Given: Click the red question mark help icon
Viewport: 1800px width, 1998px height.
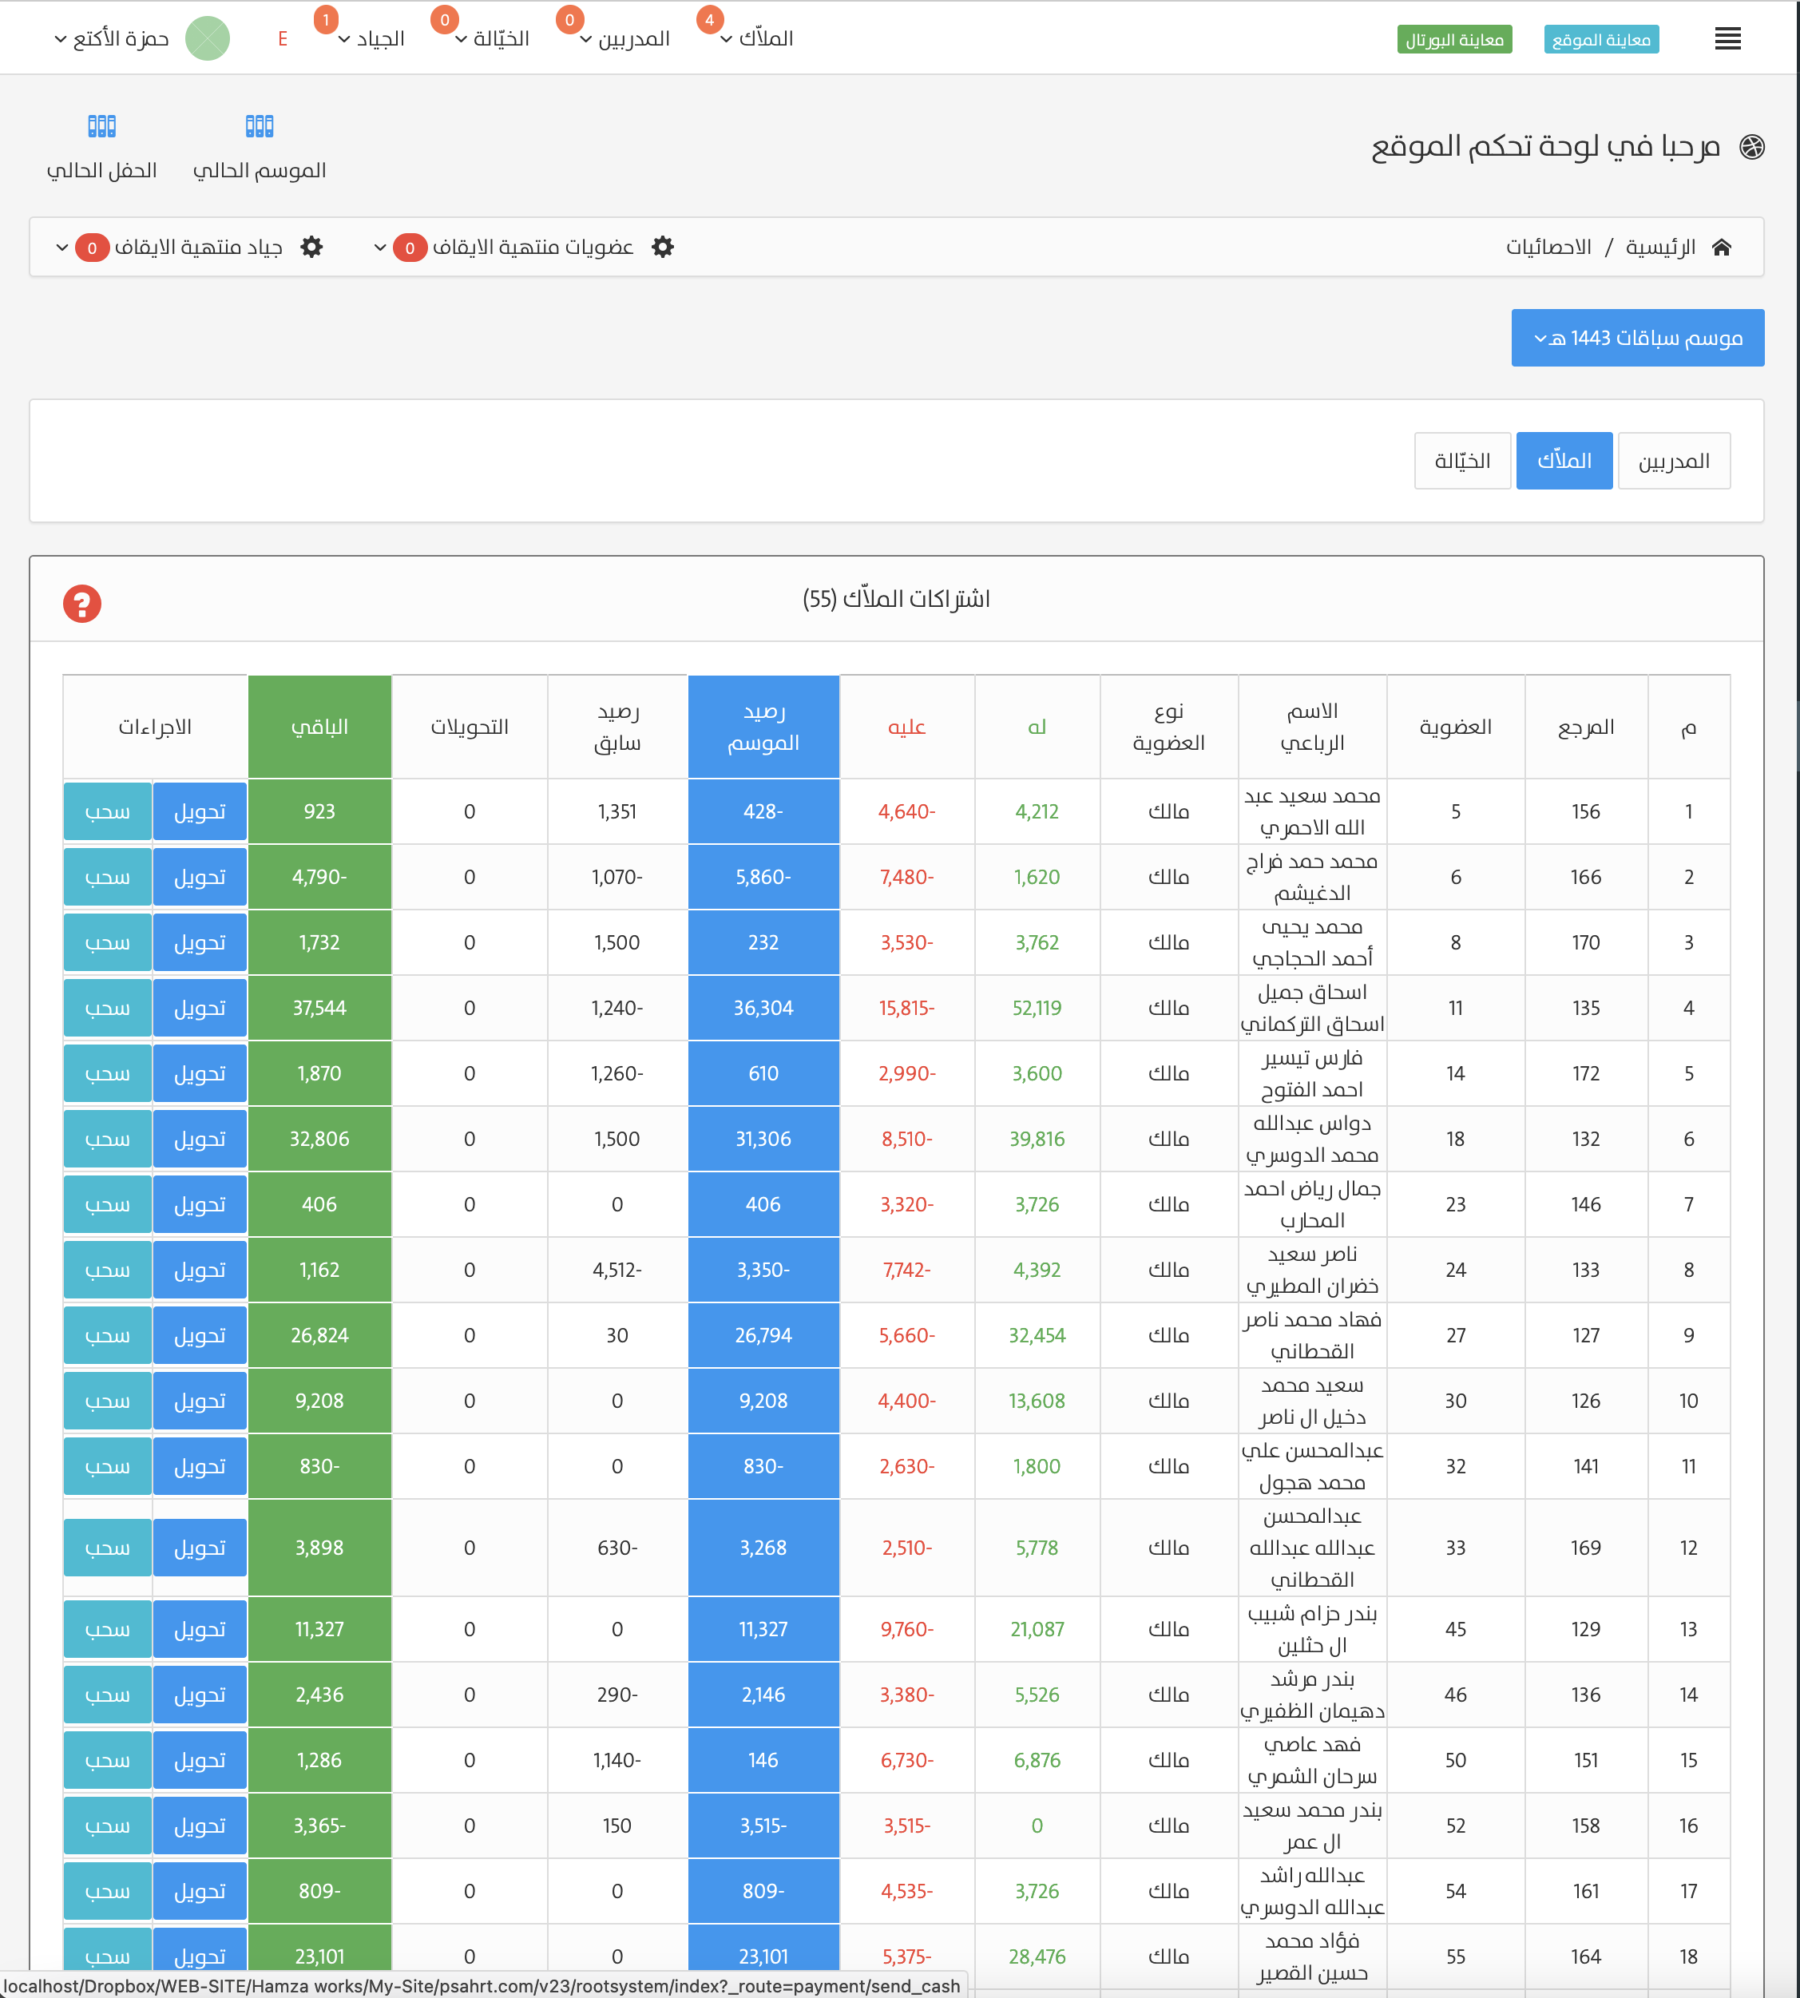Looking at the screenshot, I should (82, 604).
